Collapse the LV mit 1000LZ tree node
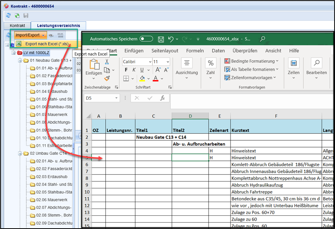The height and width of the screenshot is (229, 335). (14, 52)
